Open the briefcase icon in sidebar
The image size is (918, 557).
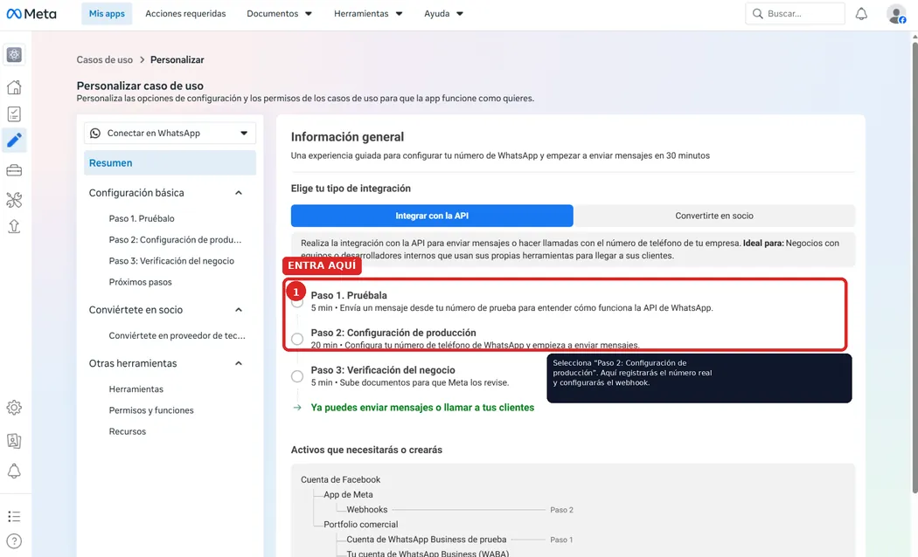pyautogui.click(x=14, y=170)
